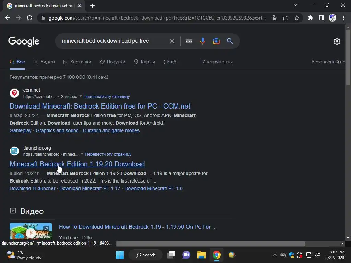Open File Explorer from taskbar
This screenshot has height=263, width=351.
point(202,255)
